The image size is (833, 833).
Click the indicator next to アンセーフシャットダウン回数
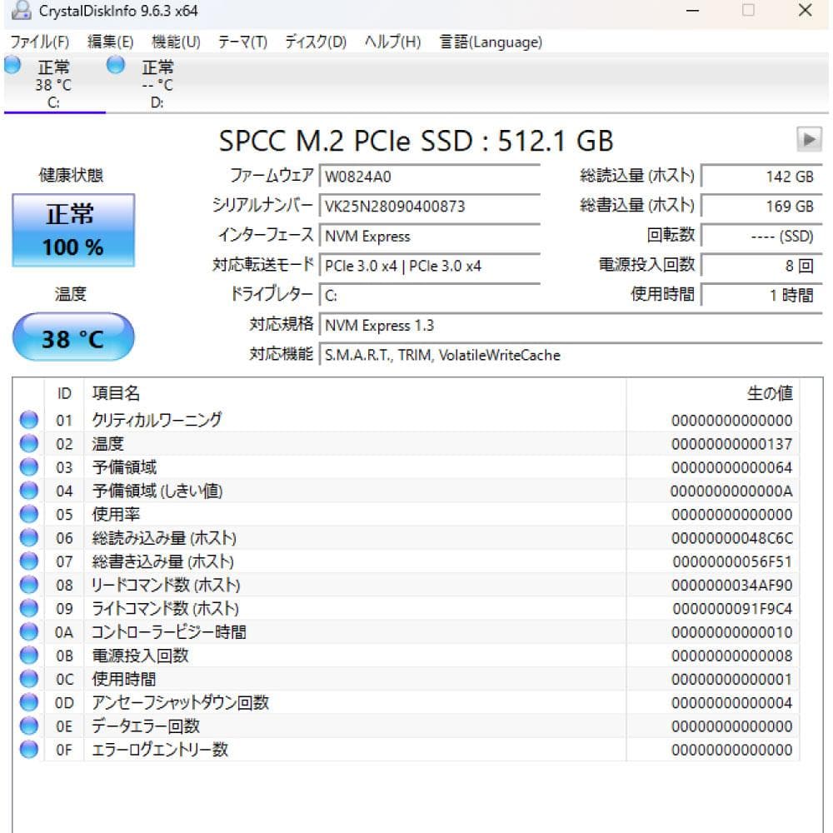point(28,702)
